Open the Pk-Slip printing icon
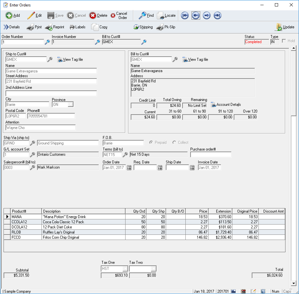This screenshot has height=294, width=299. pyautogui.click(x=160, y=27)
